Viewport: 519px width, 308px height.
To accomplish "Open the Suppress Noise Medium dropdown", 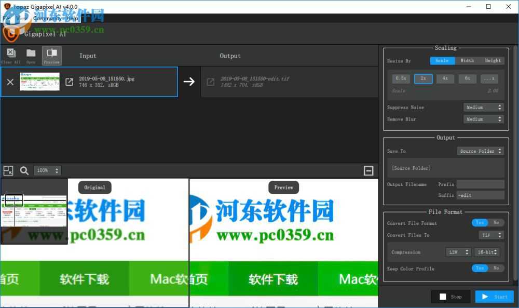I will 483,107.
